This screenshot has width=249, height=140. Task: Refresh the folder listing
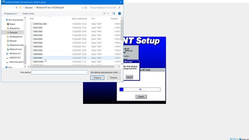(x=86, y=8)
